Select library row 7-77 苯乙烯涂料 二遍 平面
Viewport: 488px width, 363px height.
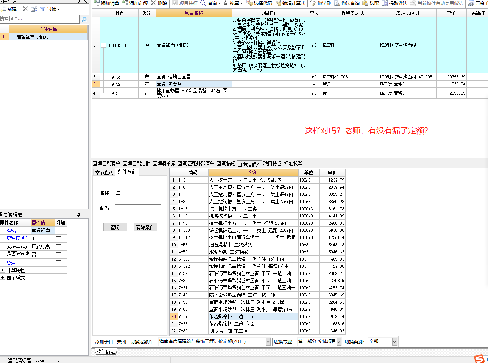(x=258, y=316)
